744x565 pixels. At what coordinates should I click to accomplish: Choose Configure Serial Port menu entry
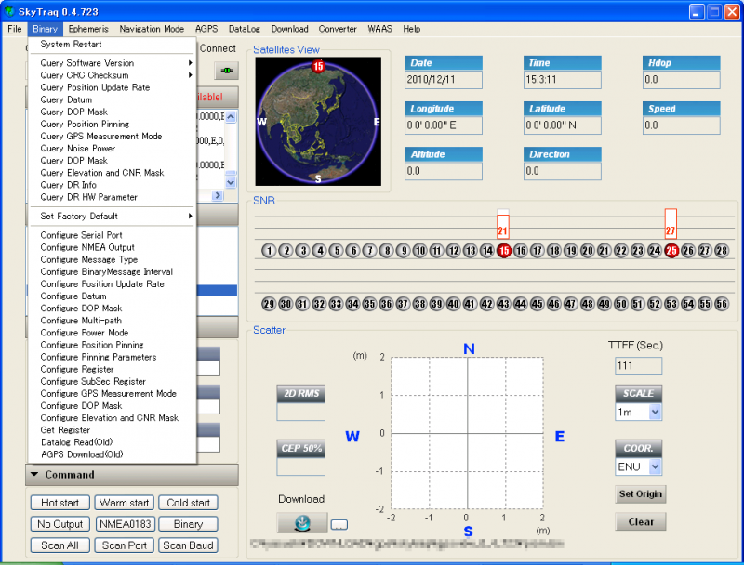[x=82, y=235]
